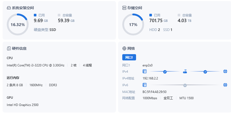Click the network globe header icon
Viewport: 231px width, 113px height.
coord(124,48)
